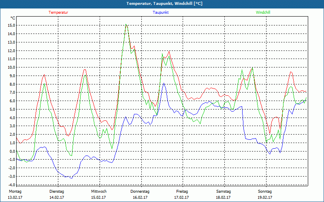Viewport: 324px width, 202px height.
Task: Click the 11,0 y-axis value
Action: [12, 59]
